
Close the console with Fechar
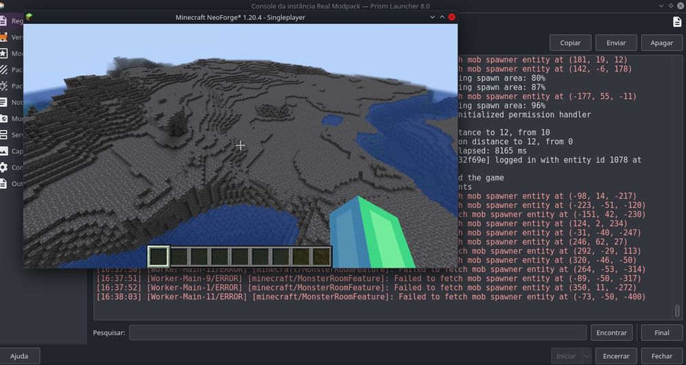(x=662, y=356)
